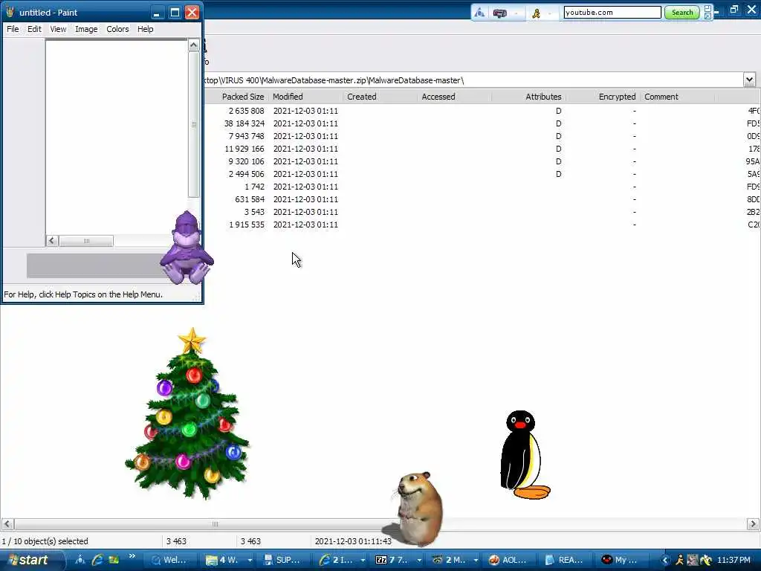Open the 2 M... taskbar group
Screen dimensions: 761x571
tap(455, 560)
